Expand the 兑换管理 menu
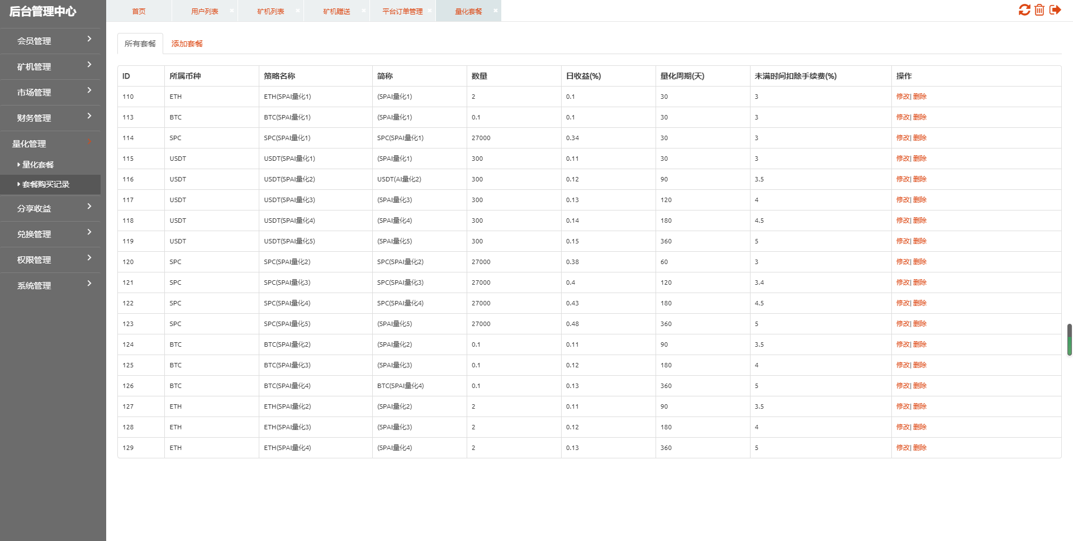 pos(50,234)
